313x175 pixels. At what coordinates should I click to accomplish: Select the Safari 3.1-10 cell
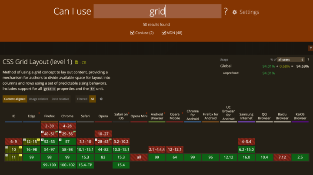click(85, 142)
